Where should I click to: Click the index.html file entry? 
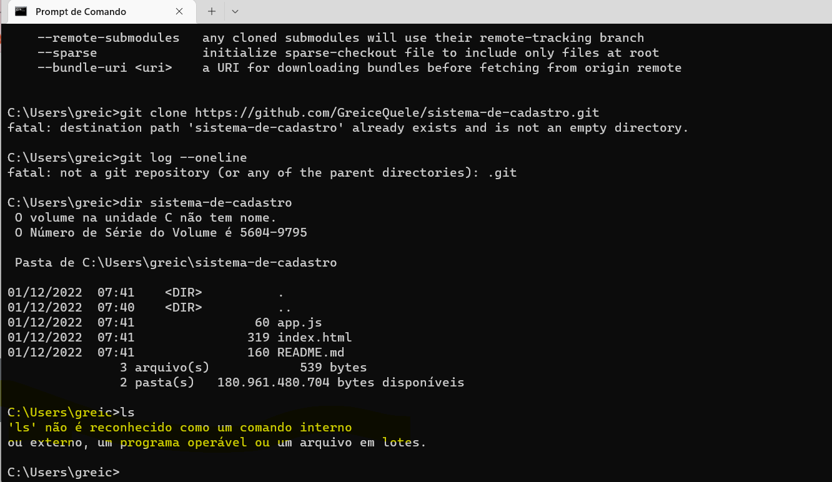pos(180,338)
